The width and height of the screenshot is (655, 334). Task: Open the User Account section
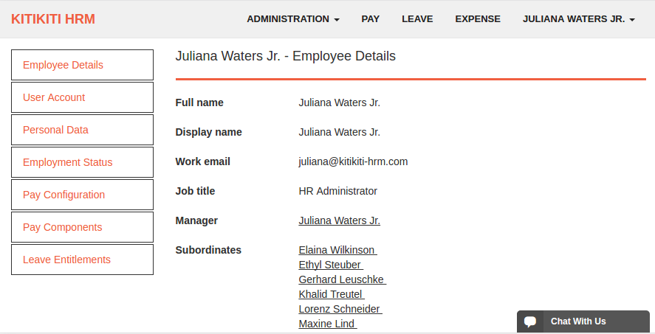82,97
